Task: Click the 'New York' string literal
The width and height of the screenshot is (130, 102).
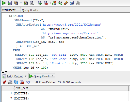Action: 59,55
